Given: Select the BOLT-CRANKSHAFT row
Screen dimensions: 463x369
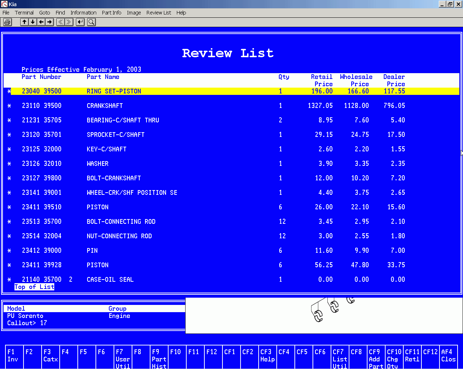Looking at the screenshot, I should coord(231,178).
